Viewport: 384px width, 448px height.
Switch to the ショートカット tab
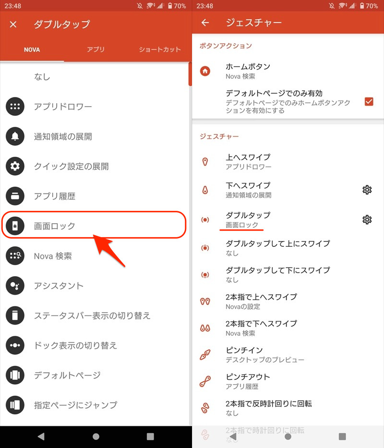point(159,49)
